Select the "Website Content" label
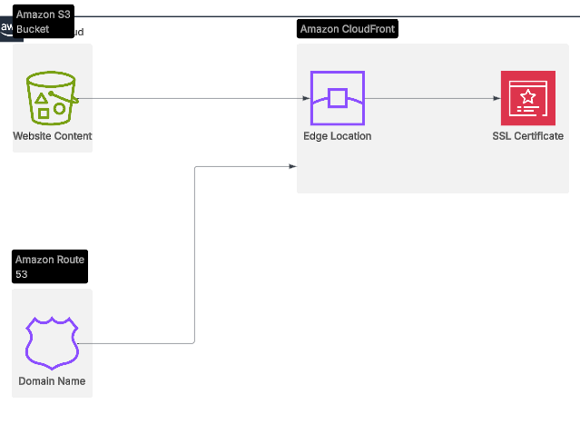Image resolution: width=580 pixels, height=424 pixels. click(52, 136)
